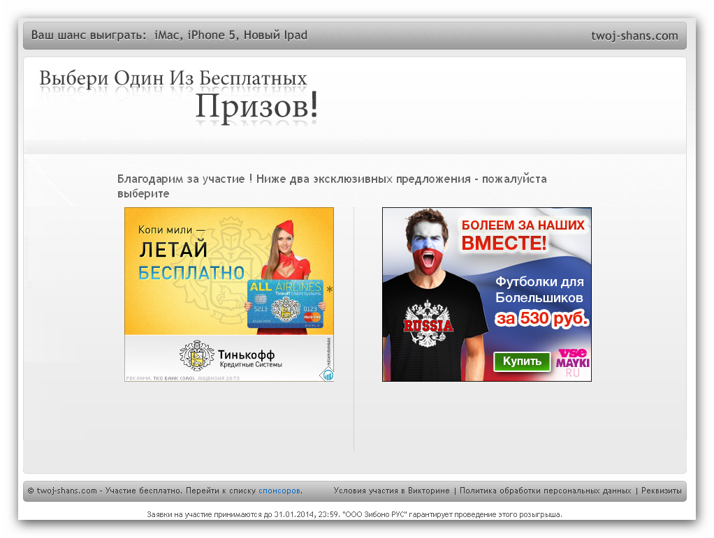Click text Ваш шанс выиграть: iMac, iPhone 5
The width and height of the screenshot is (714, 538).
coord(169,36)
